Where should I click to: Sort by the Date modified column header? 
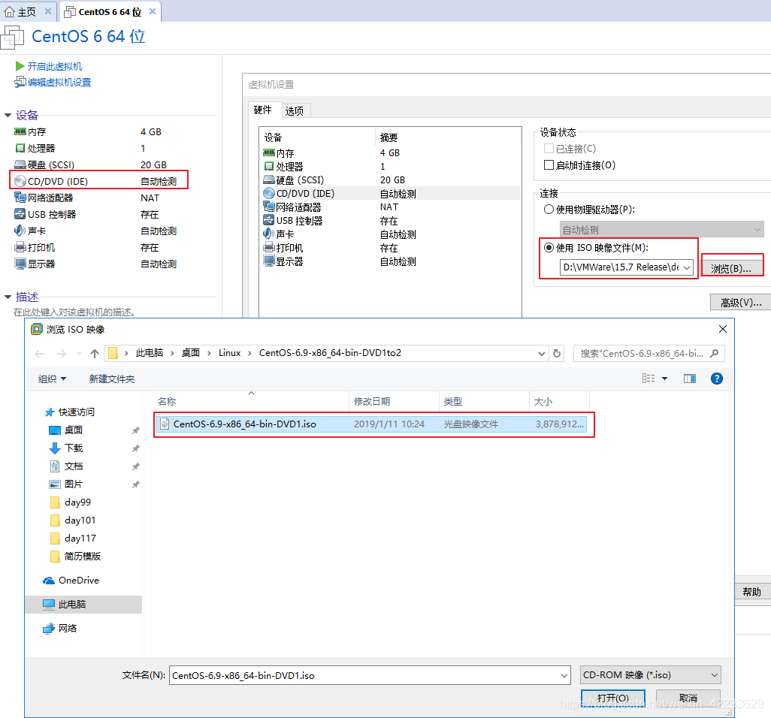[394, 402]
